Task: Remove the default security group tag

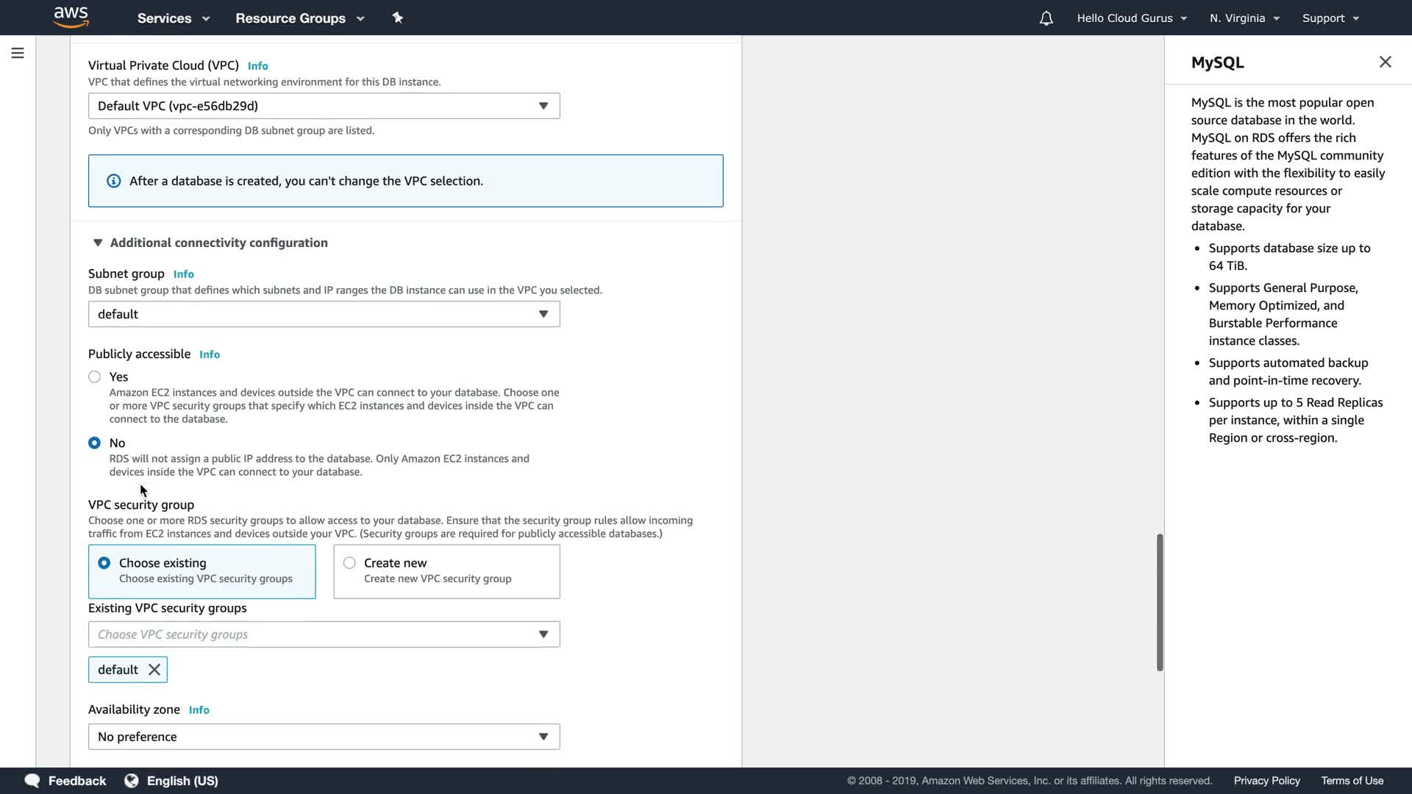Action: click(154, 670)
